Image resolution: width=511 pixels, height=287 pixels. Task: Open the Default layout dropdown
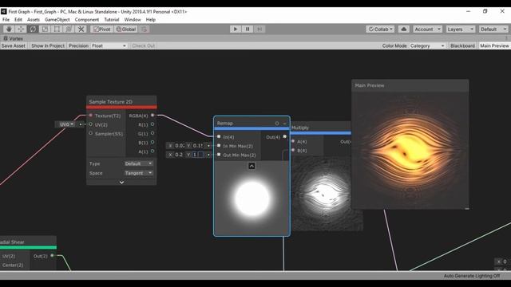pos(493,29)
